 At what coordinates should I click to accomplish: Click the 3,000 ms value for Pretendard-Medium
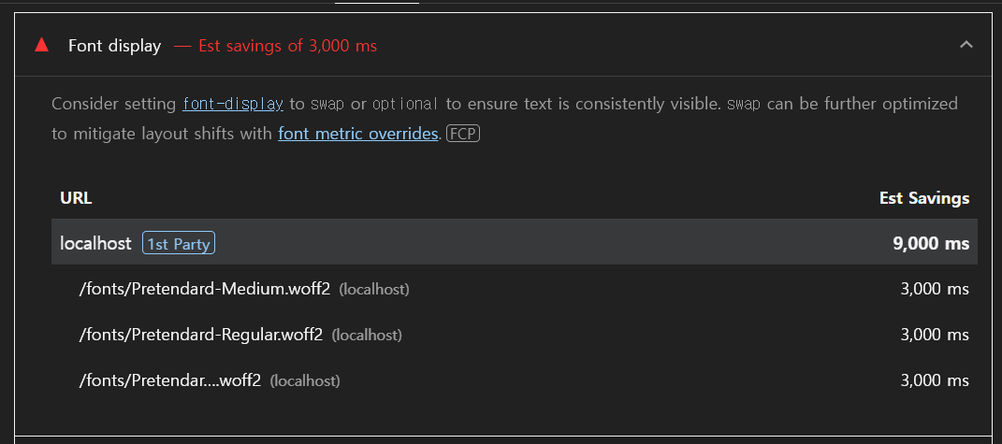pos(935,289)
